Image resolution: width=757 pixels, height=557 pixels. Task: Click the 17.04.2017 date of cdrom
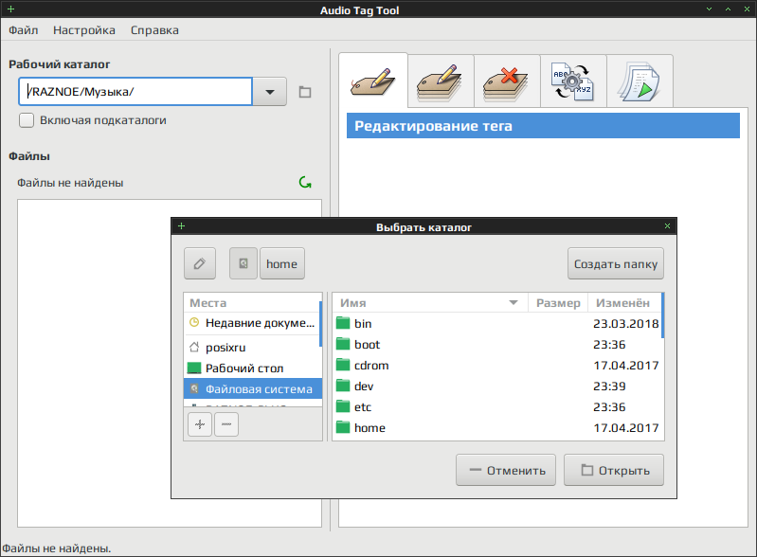pos(625,366)
